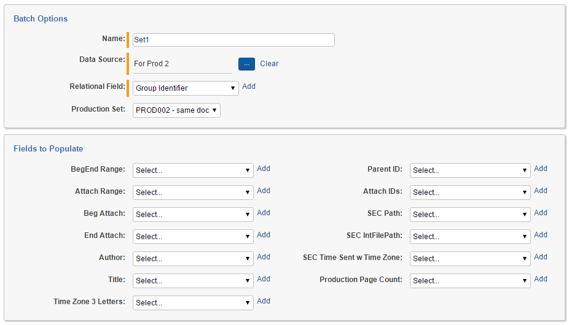This screenshot has height=325, width=569.
Task: Open the End Attach select list
Action: [x=193, y=237]
